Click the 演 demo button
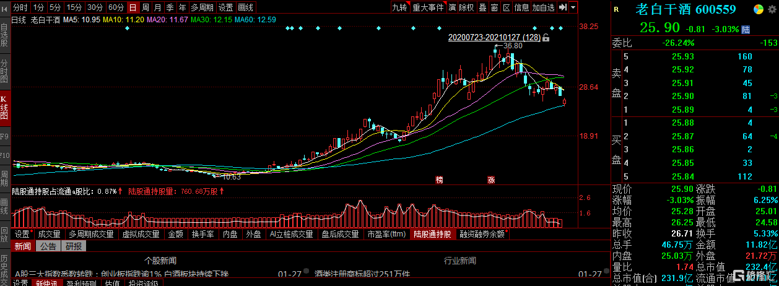The image size is (779, 286). click(453, 7)
